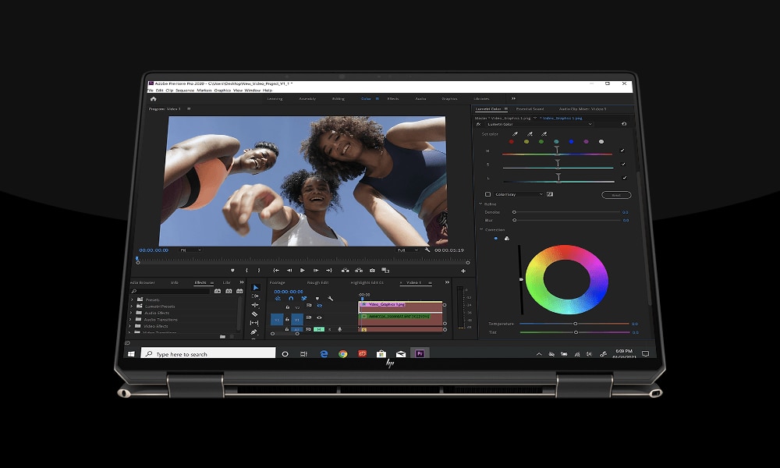Reset the Lumetri Color effect
Screen dimensions: 780x468
pos(624,124)
